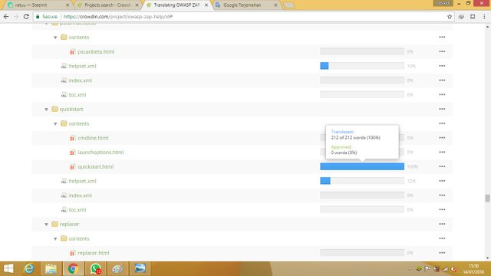Open the Windows Start menu
The image size is (491, 276).
(x=8, y=268)
